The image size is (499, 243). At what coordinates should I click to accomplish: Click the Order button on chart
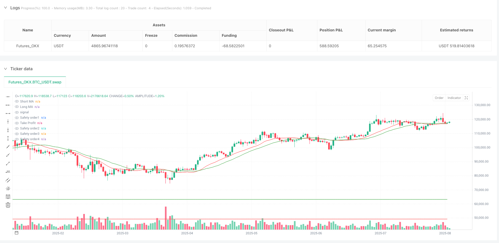pyautogui.click(x=439, y=98)
